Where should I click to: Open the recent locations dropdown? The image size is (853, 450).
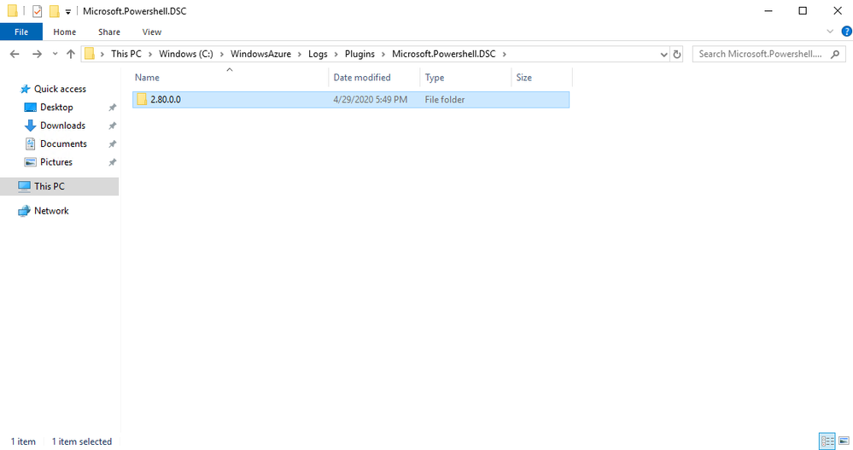[x=55, y=54]
